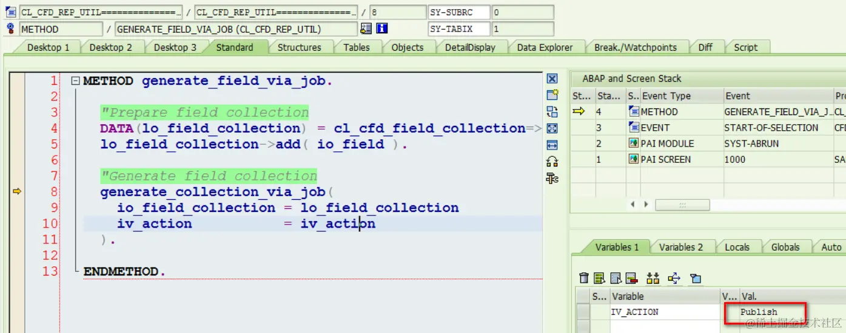Click the branching arrows icon in variables toolbar
Viewport: 846px width, 333px height.
point(674,279)
